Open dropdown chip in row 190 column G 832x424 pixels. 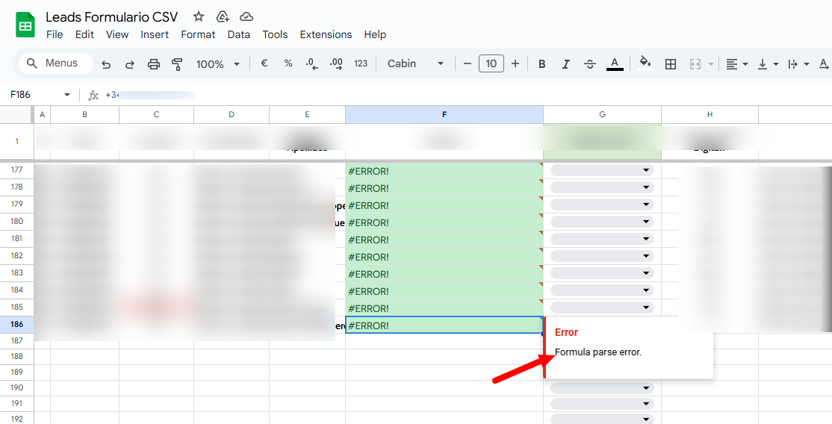tap(602, 388)
